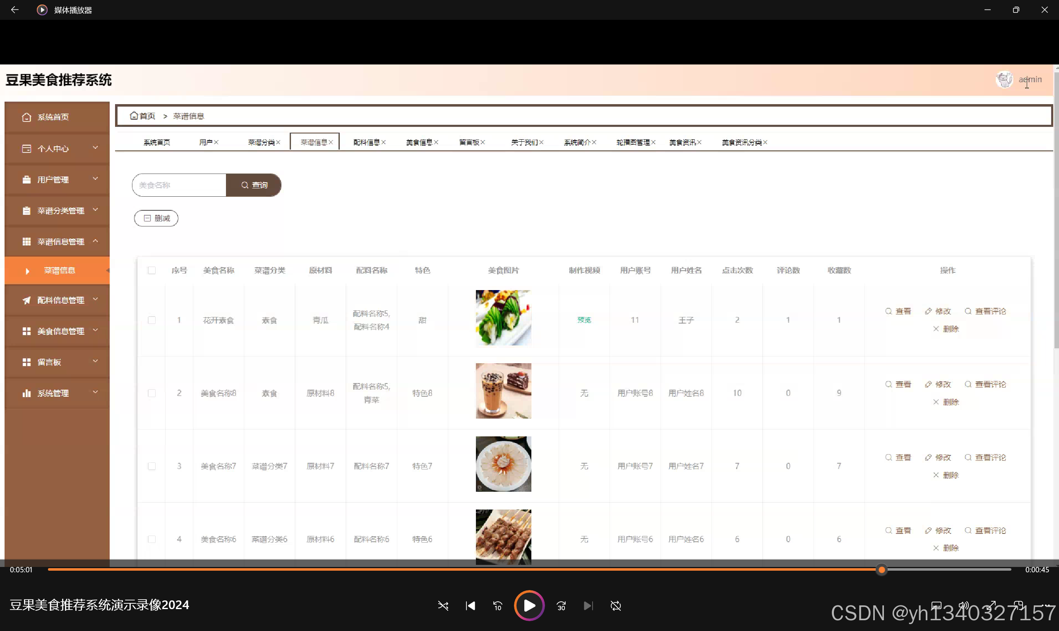Click the admin avatar icon
The image size is (1059, 631).
(1004, 79)
